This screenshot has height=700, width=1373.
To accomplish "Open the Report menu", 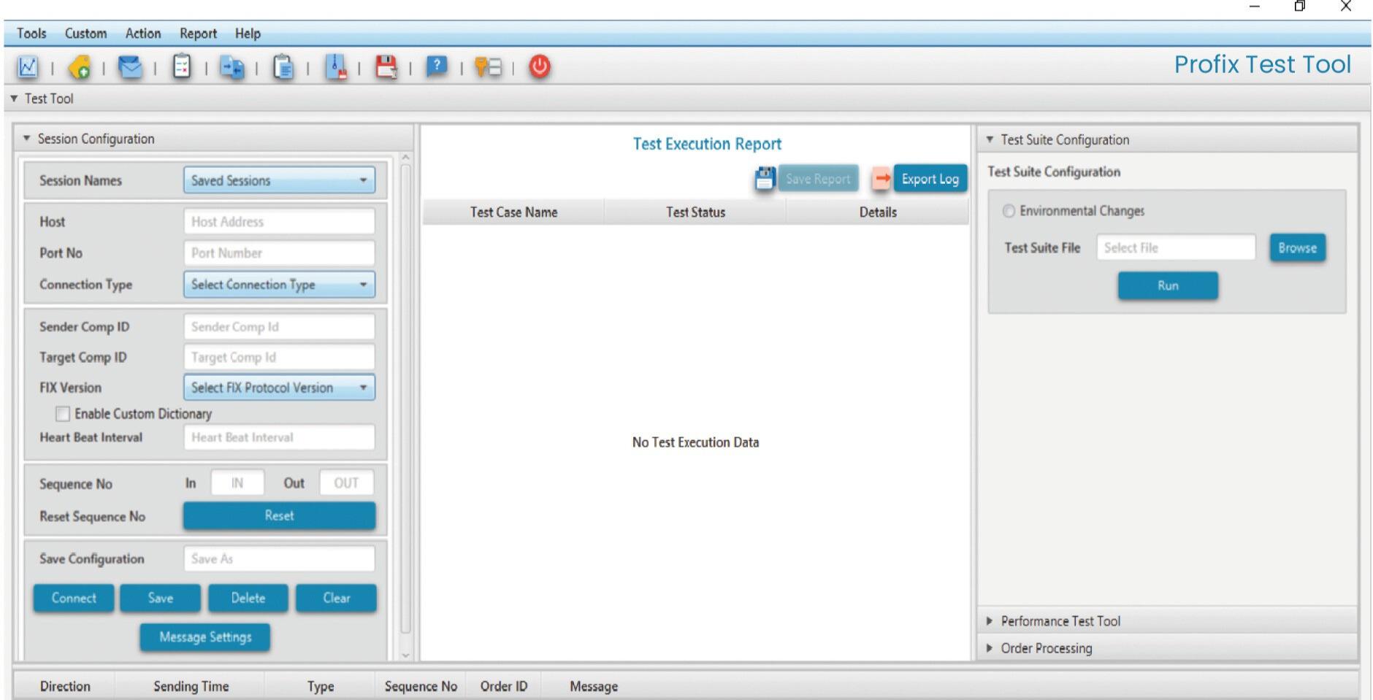I will 198,34.
